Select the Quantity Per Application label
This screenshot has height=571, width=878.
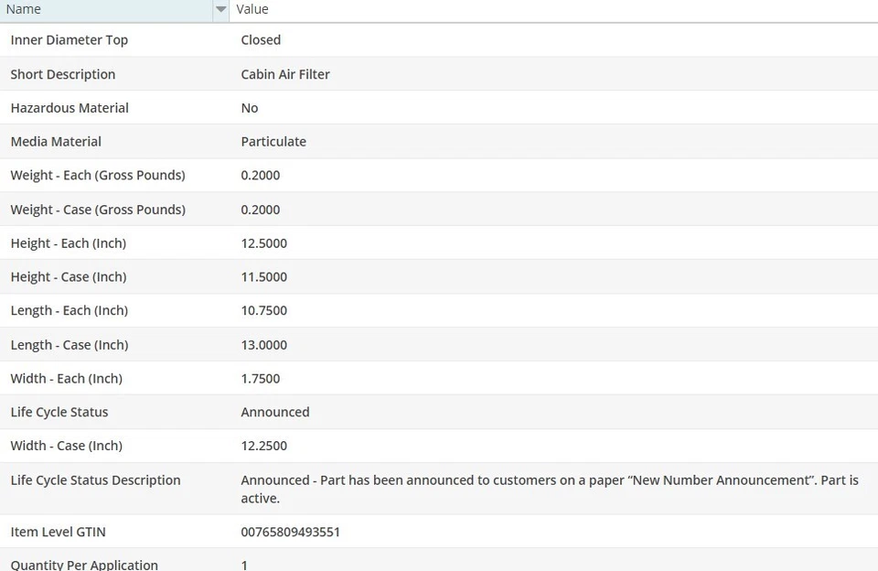click(x=84, y=565)
